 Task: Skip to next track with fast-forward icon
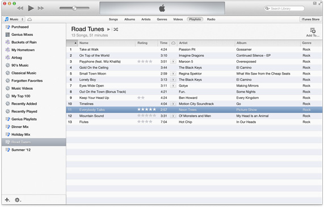(41, 9)
